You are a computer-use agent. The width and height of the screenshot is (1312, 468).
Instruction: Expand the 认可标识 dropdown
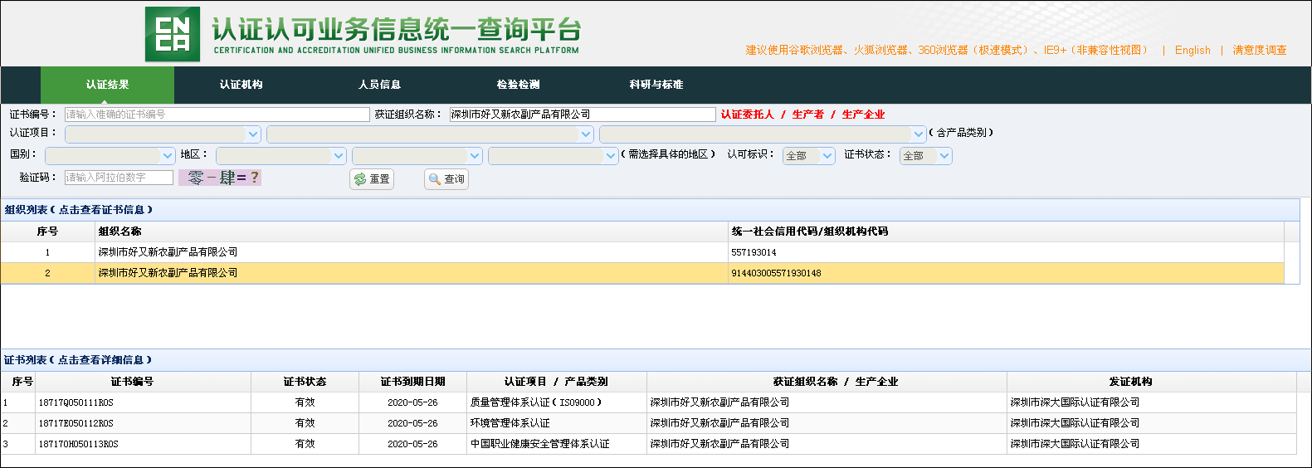point(808,156)
